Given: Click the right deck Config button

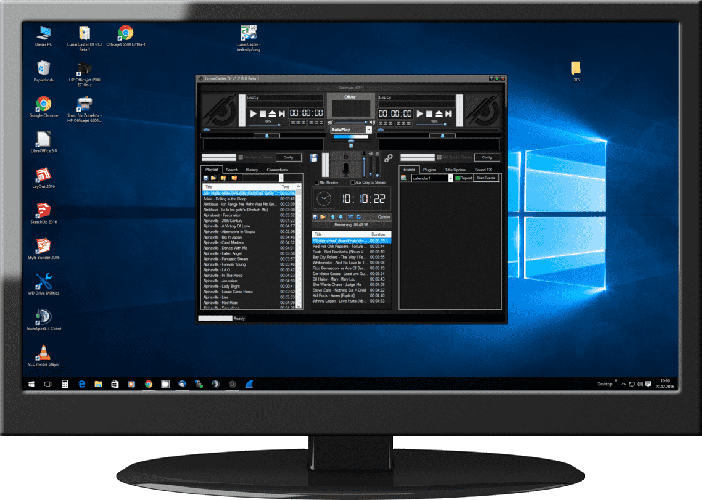Looking at the screenshot, I should [487, 157].
